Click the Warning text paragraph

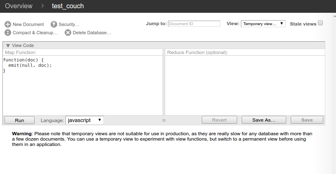(162, 139)
